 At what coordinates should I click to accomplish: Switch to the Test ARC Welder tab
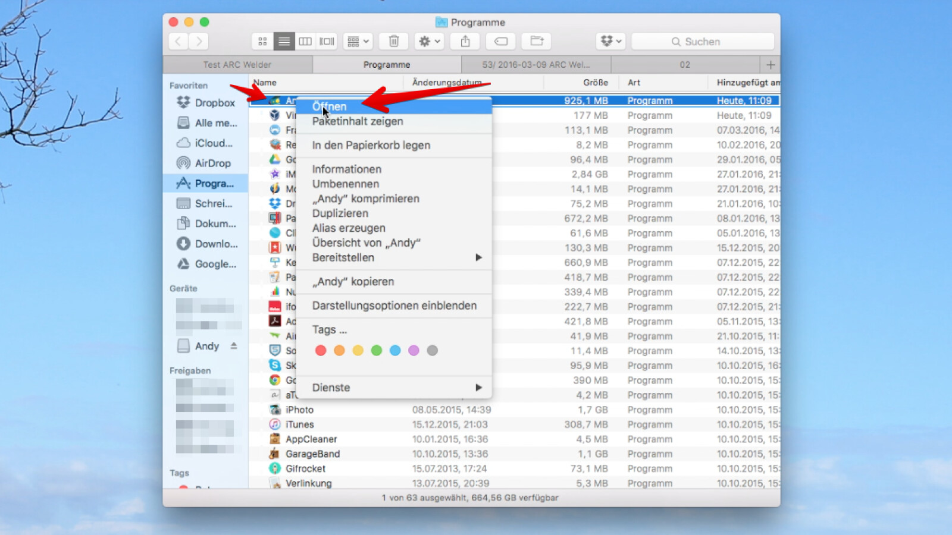pos(237,64)
